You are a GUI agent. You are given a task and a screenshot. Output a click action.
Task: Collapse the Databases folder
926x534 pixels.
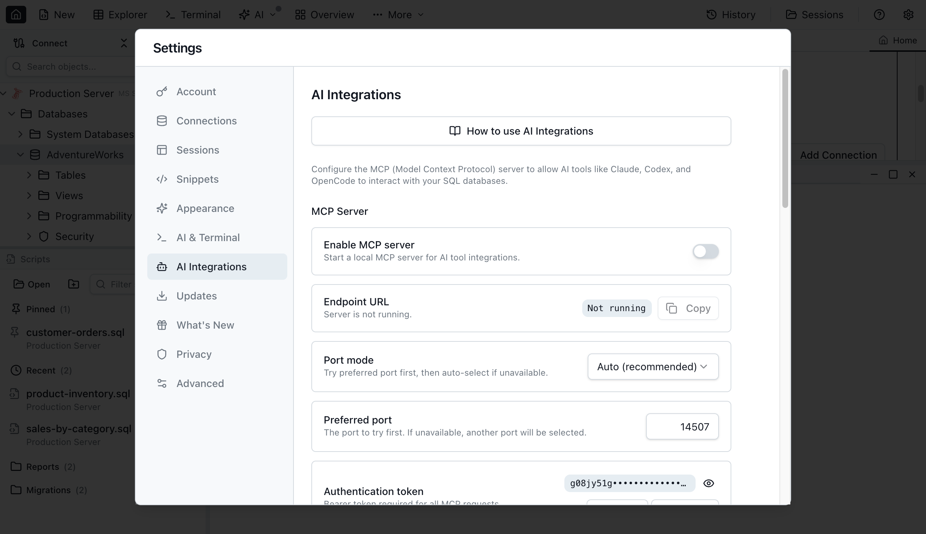pos(12,114)
